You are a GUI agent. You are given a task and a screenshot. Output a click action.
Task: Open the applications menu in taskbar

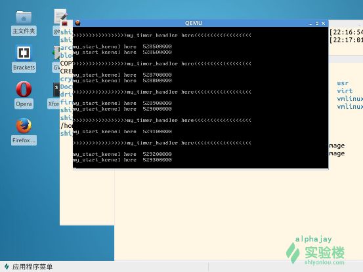click(x=28, y=267)
